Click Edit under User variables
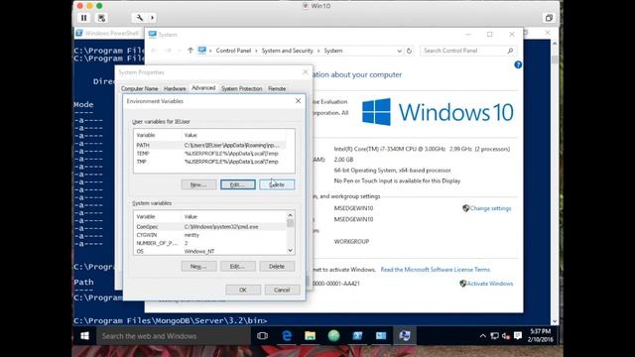 238,184
